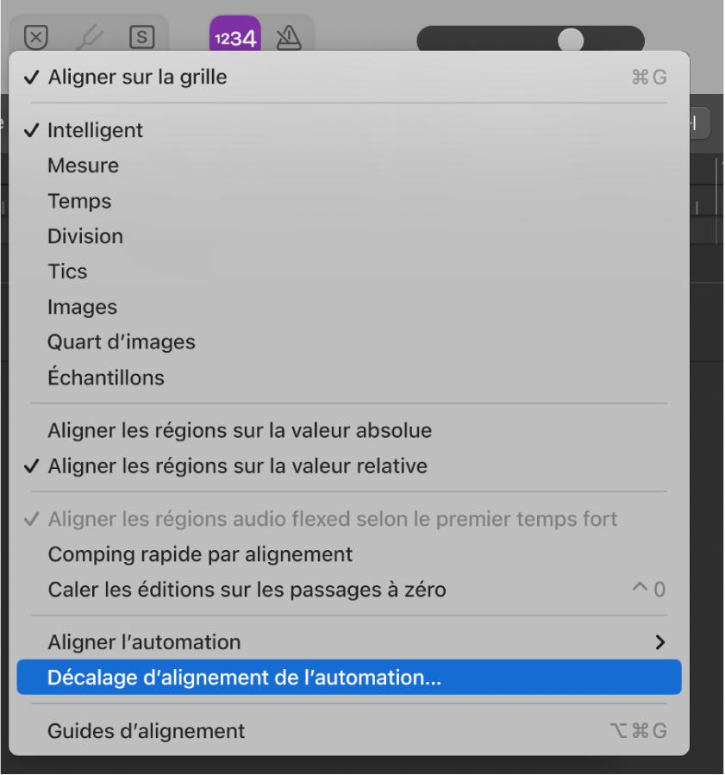Image resolution: width=725 pixels, height=775 pixels.
Task: Disable the "Intelligent" snap mode
Action: (96, 130)
